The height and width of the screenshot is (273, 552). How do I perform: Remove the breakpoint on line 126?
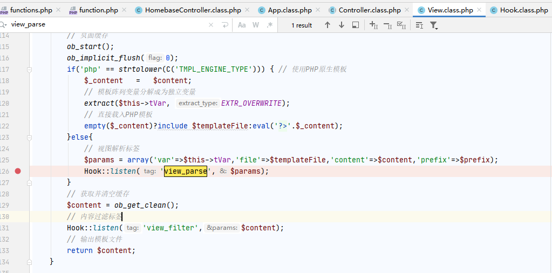click(x=18, y=171)
